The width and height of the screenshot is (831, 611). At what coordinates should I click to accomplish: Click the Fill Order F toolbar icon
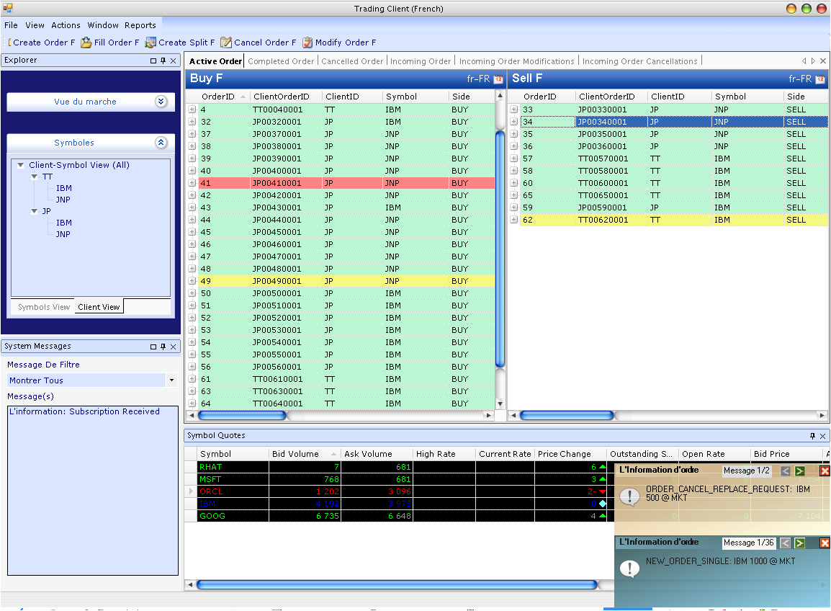coord(86,43)
